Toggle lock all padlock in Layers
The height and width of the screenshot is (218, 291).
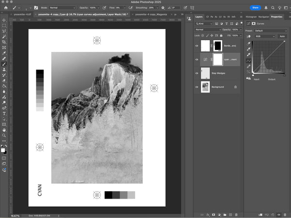221,35
